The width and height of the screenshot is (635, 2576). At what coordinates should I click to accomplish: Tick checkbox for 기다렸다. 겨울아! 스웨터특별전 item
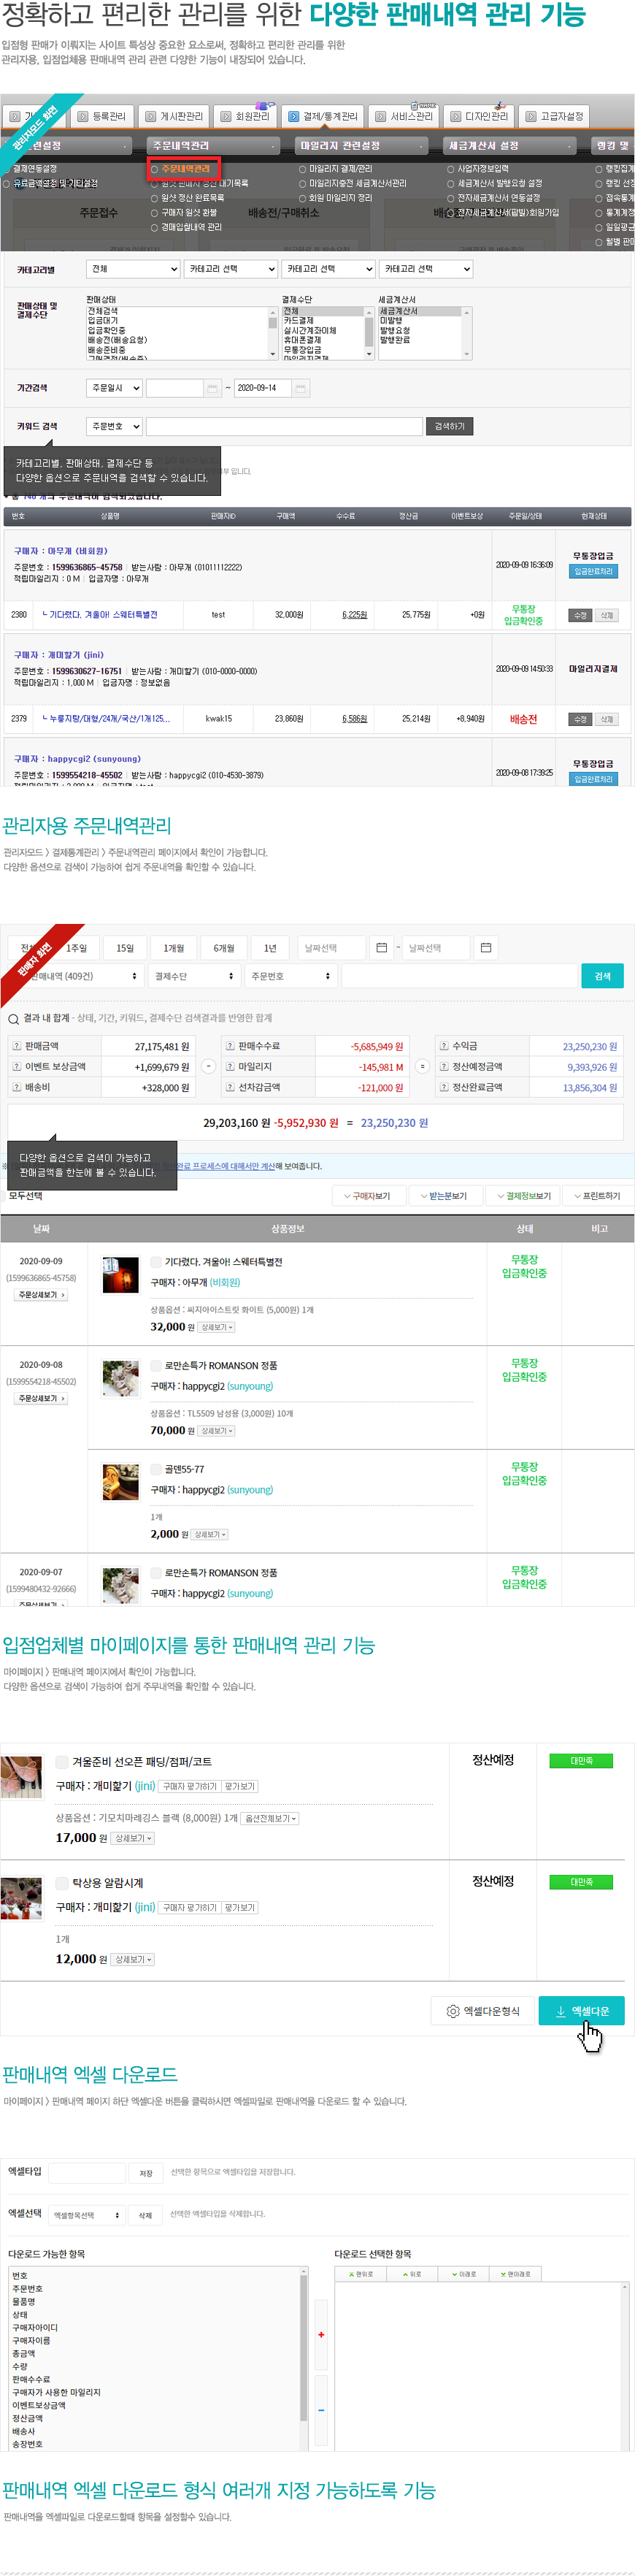point(156,1262)
